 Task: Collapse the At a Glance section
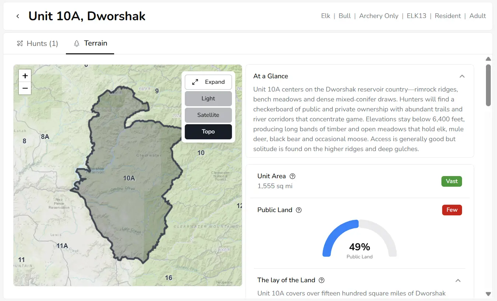click(x=462, y=76)
